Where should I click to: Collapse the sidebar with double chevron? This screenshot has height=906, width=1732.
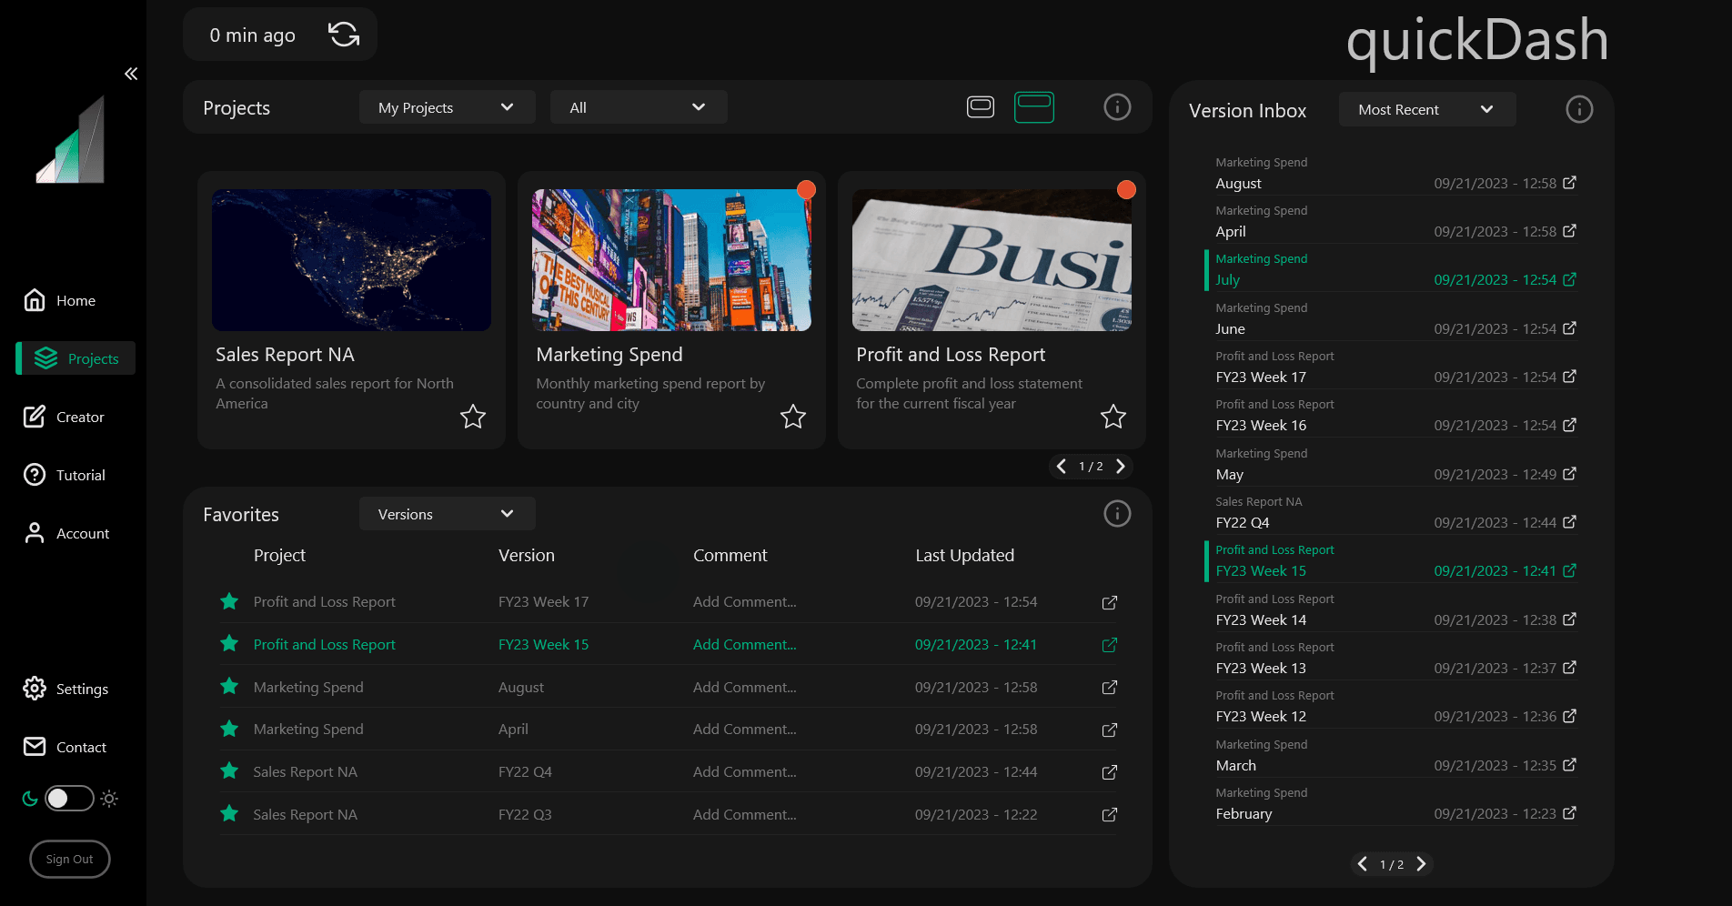(x=131, y=74)
